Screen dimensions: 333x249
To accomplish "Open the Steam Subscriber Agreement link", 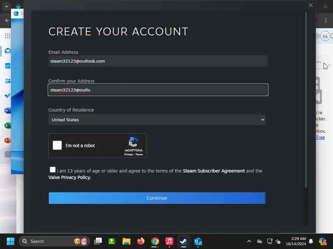I will pos(214,171).
